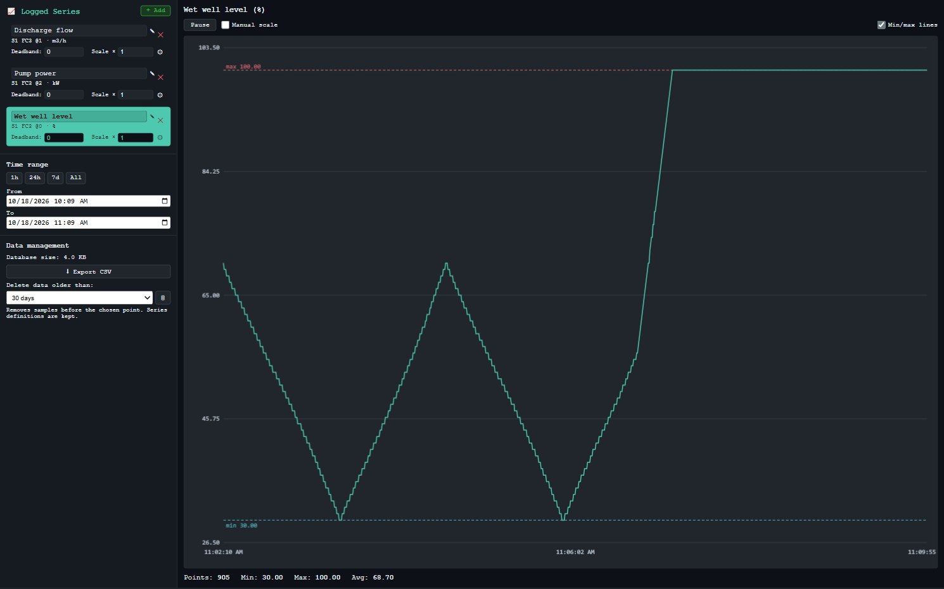
Task: Focus the Pump power Scale field
Action: (x=136, y=95)
